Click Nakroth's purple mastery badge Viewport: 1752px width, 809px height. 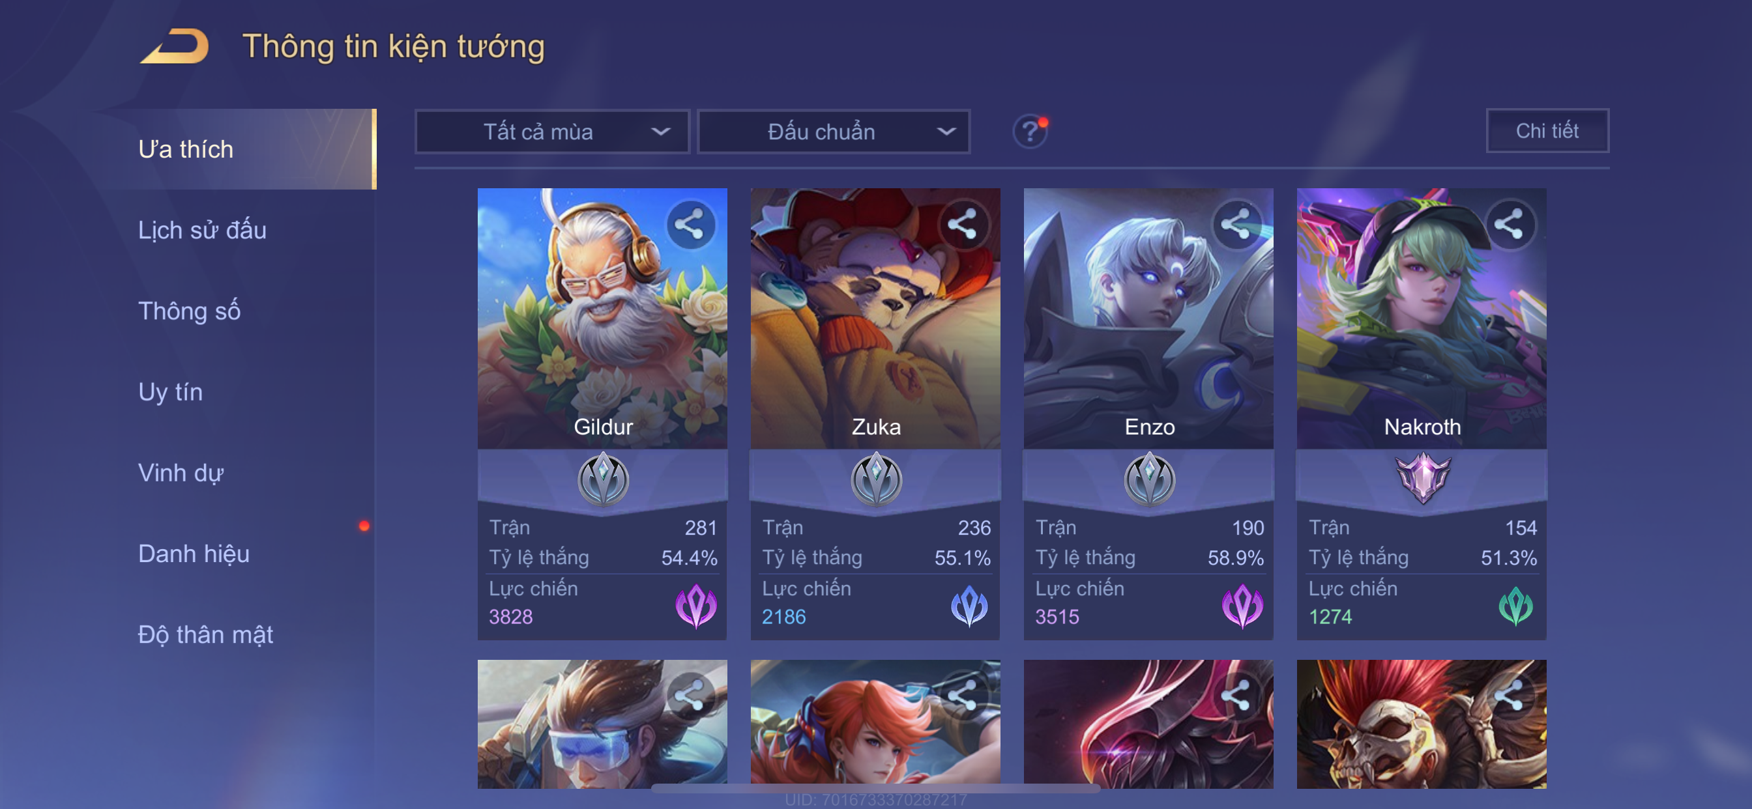[1422, 477]
